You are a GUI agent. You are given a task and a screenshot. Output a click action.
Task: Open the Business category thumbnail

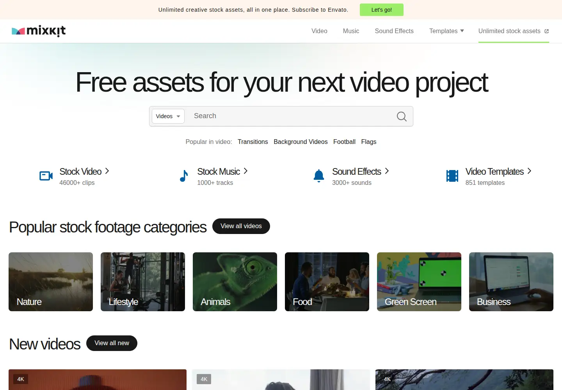click(511, 282)
